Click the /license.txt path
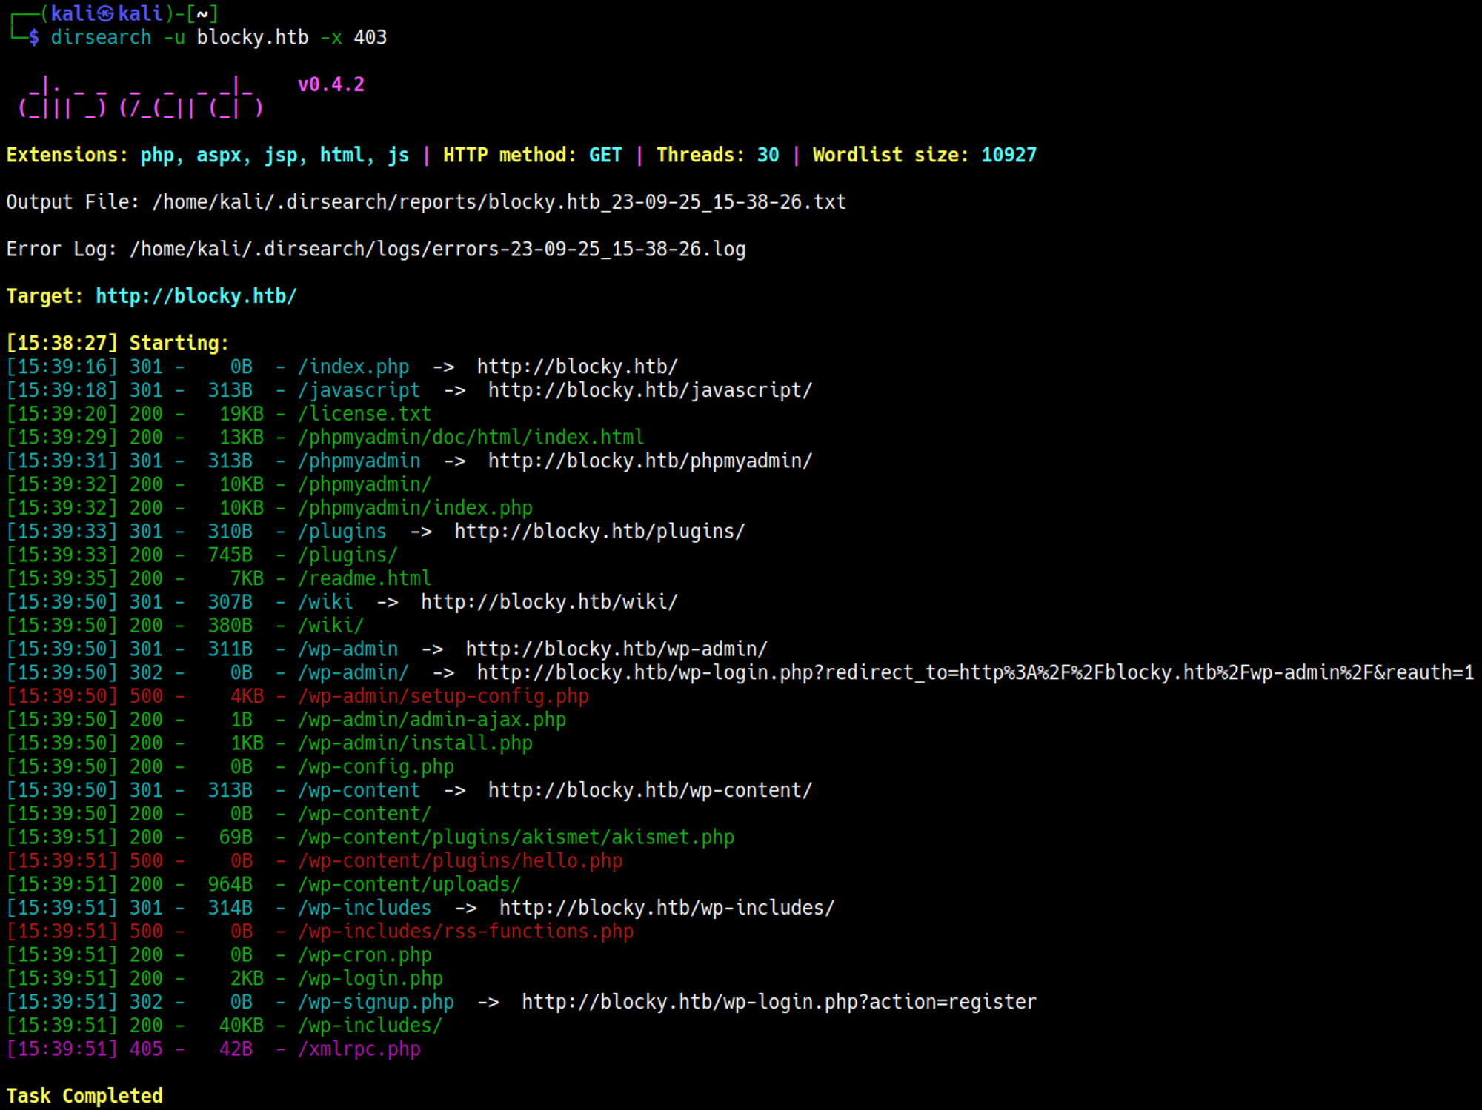The image size is (1482, 1110). tap(365, 413)
